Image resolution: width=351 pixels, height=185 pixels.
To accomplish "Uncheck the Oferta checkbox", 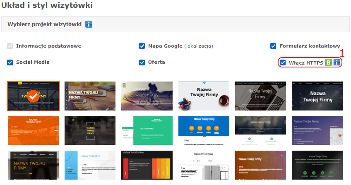I will coord(142,62).
